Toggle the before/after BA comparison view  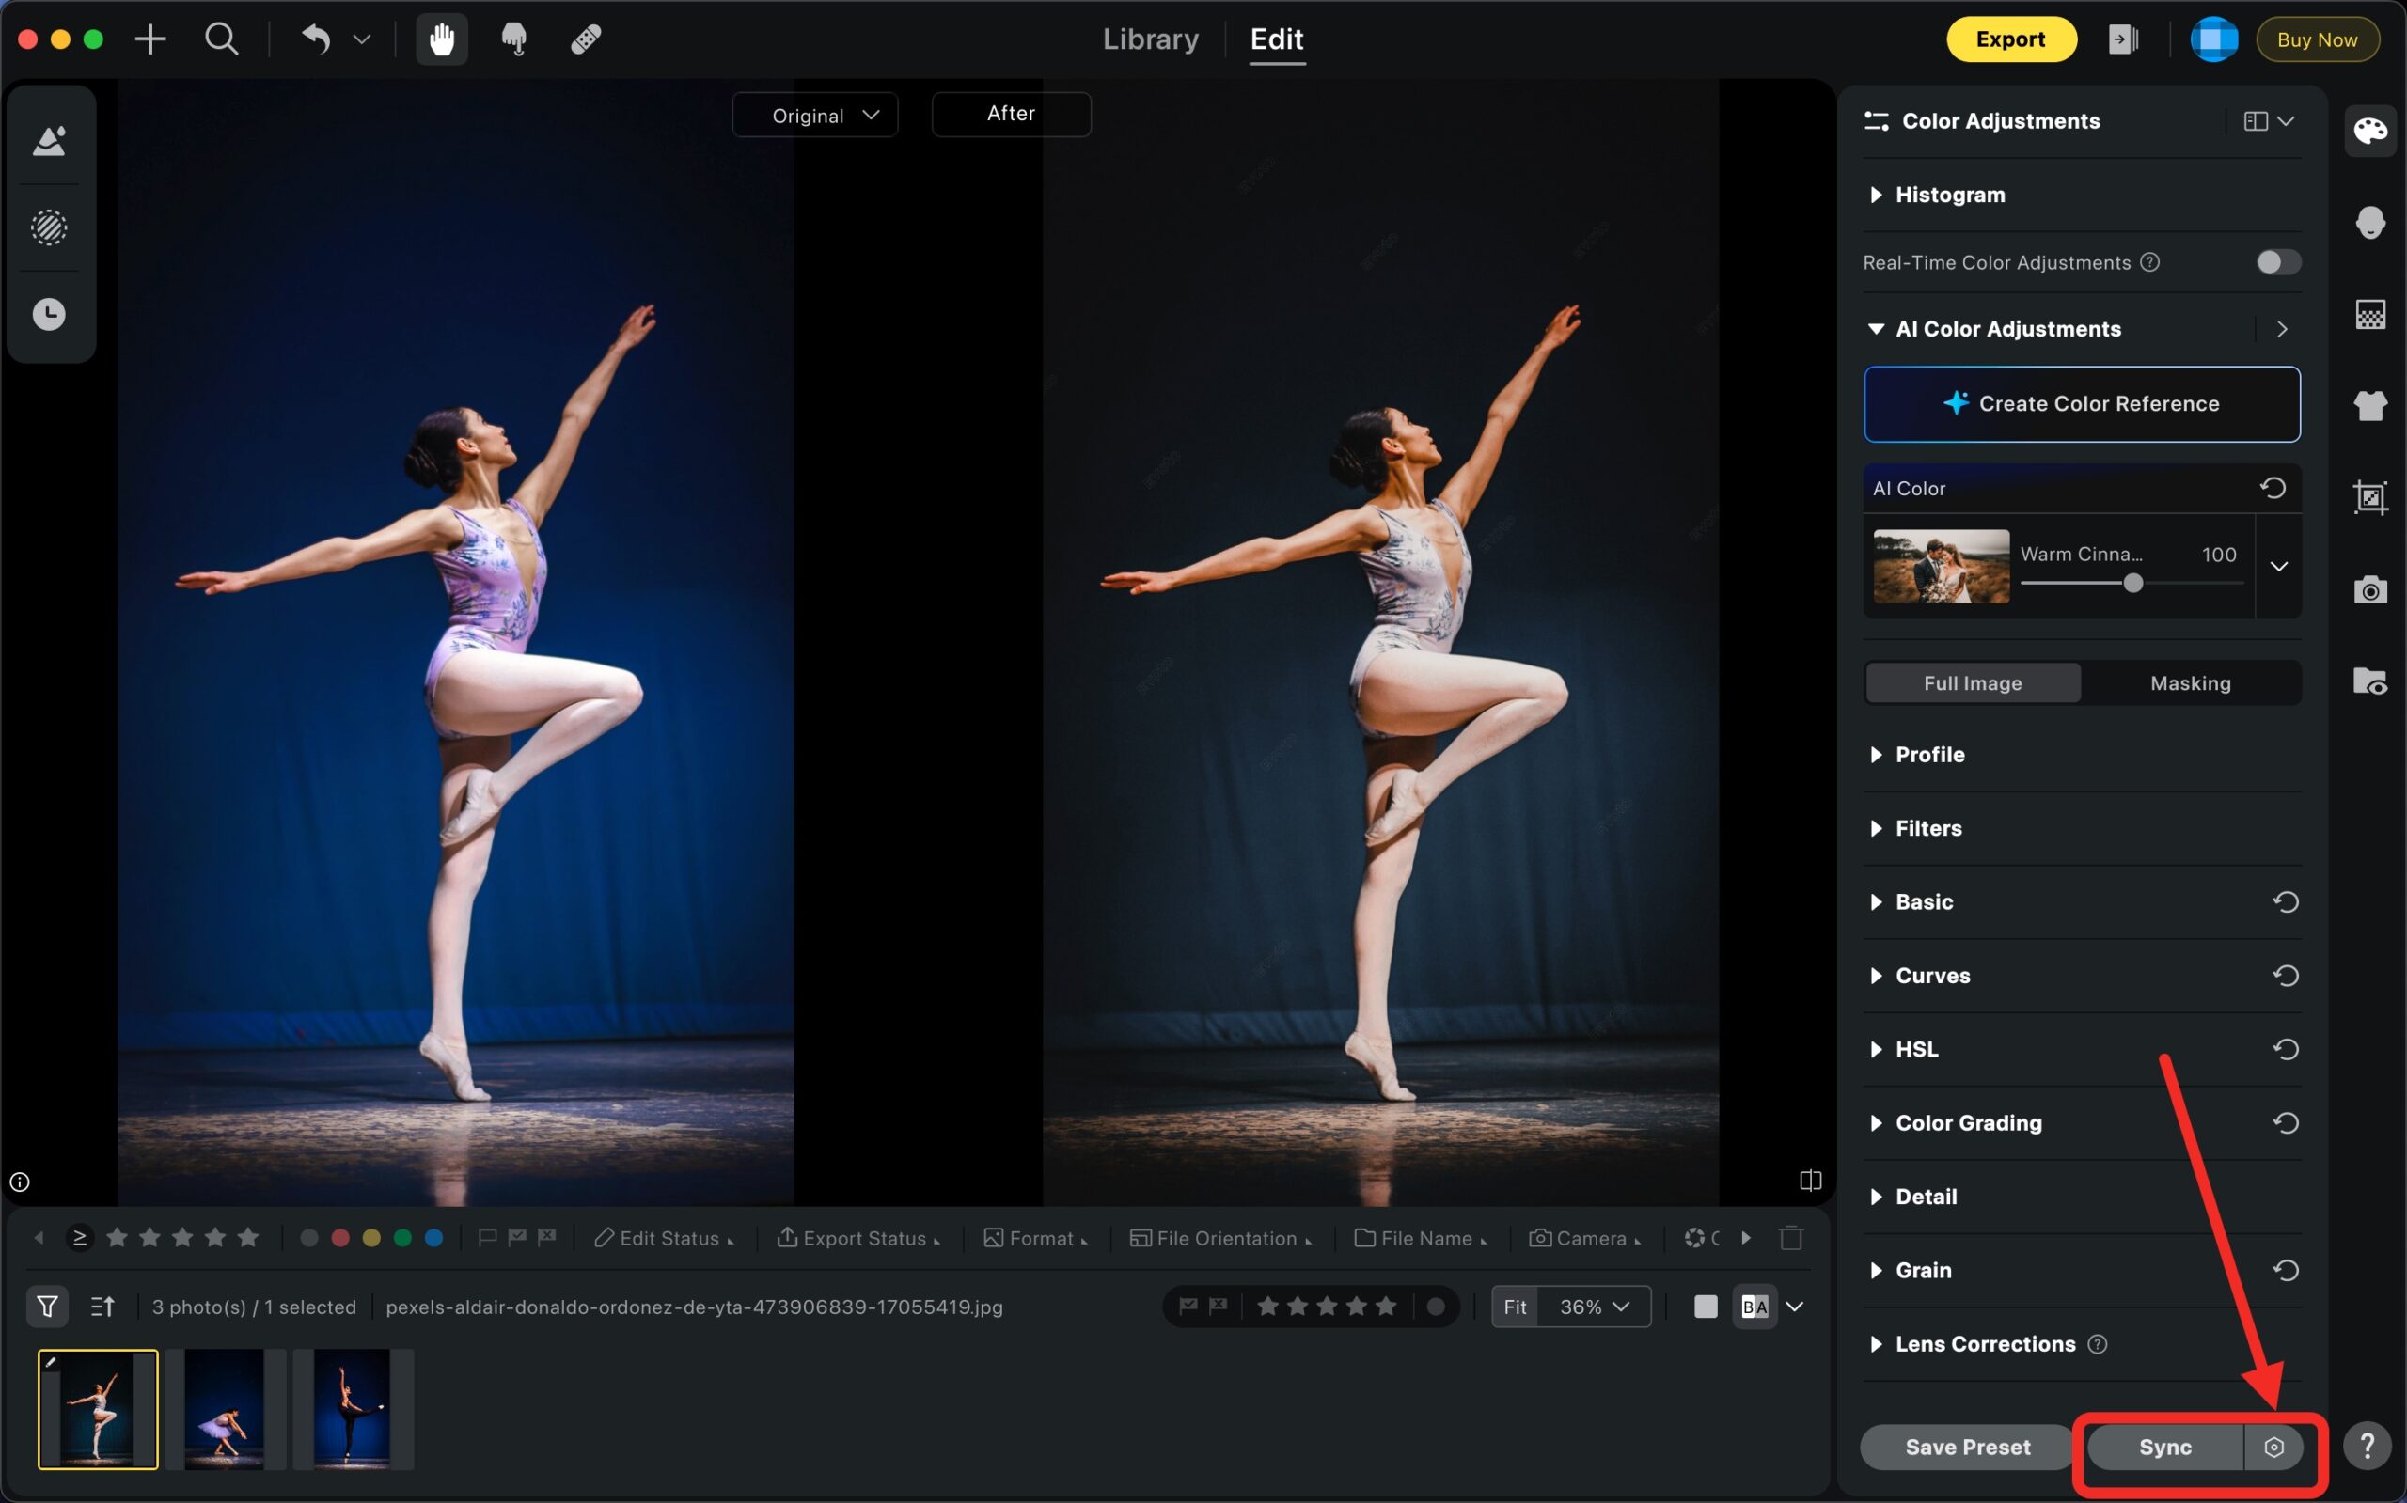coord(1754,1307)
